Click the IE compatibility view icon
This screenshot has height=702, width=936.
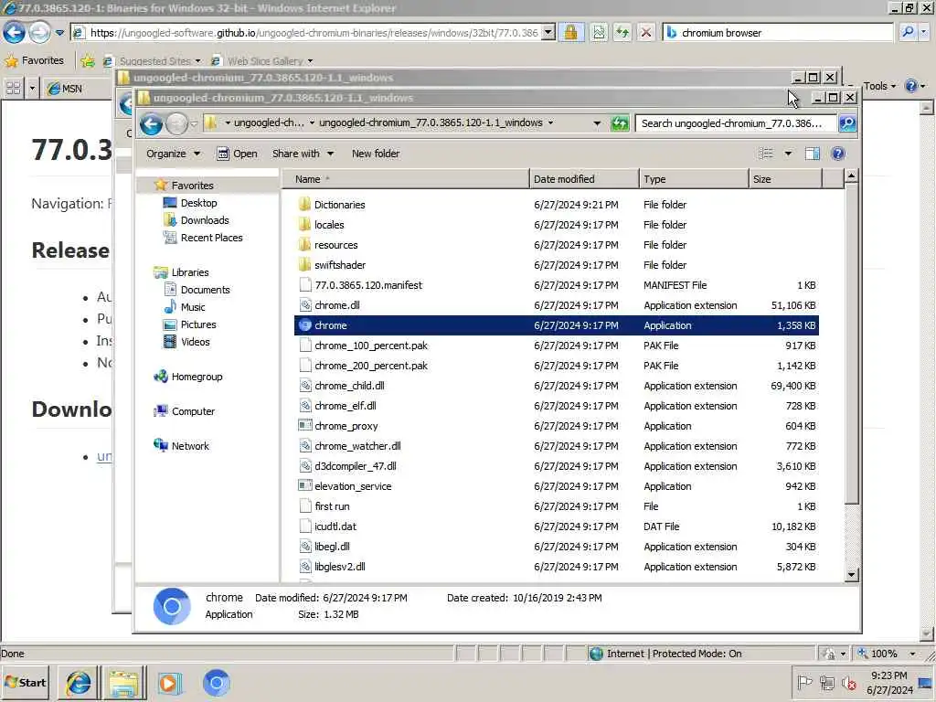[598, 32]
